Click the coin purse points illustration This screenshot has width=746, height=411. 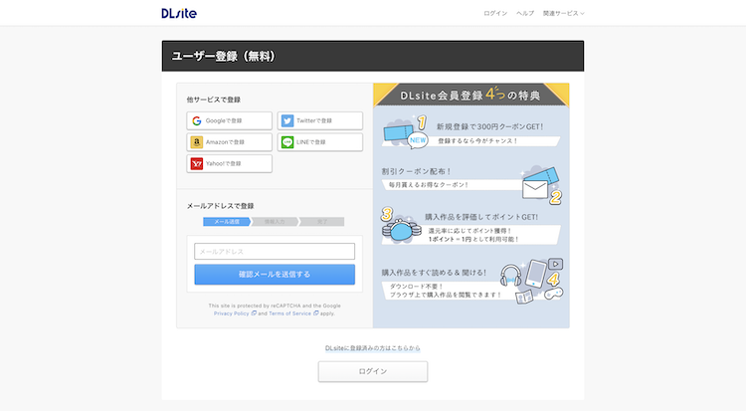click(x=401, y=226)
